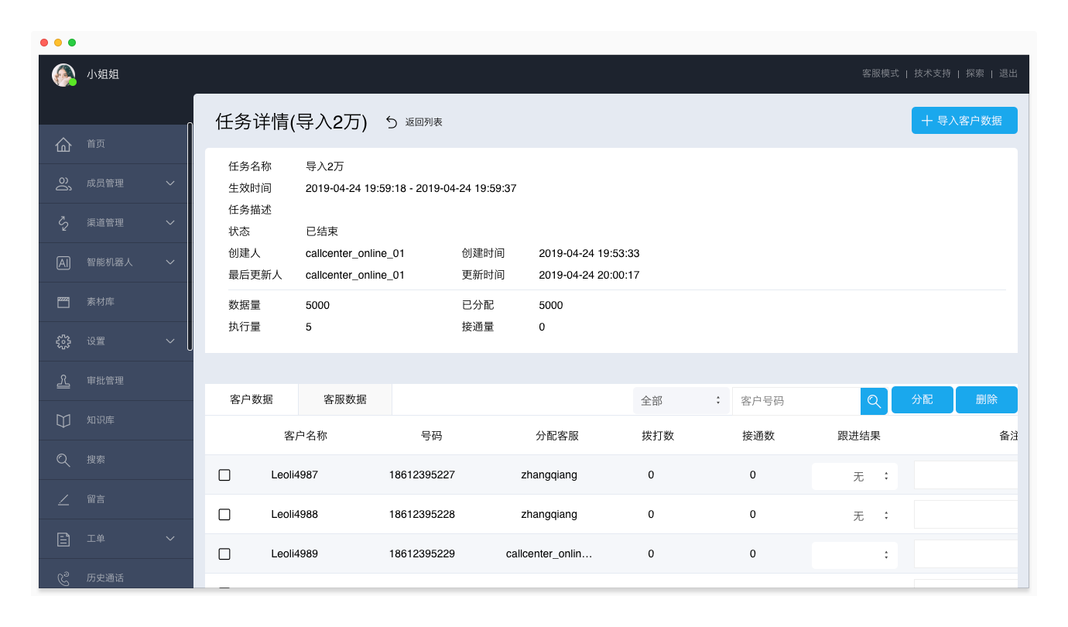The height and width of the screenshot is (627, 1068).
Task: Open 跟进结果 dropdown for Leoli4987
Action: (854, 476)
